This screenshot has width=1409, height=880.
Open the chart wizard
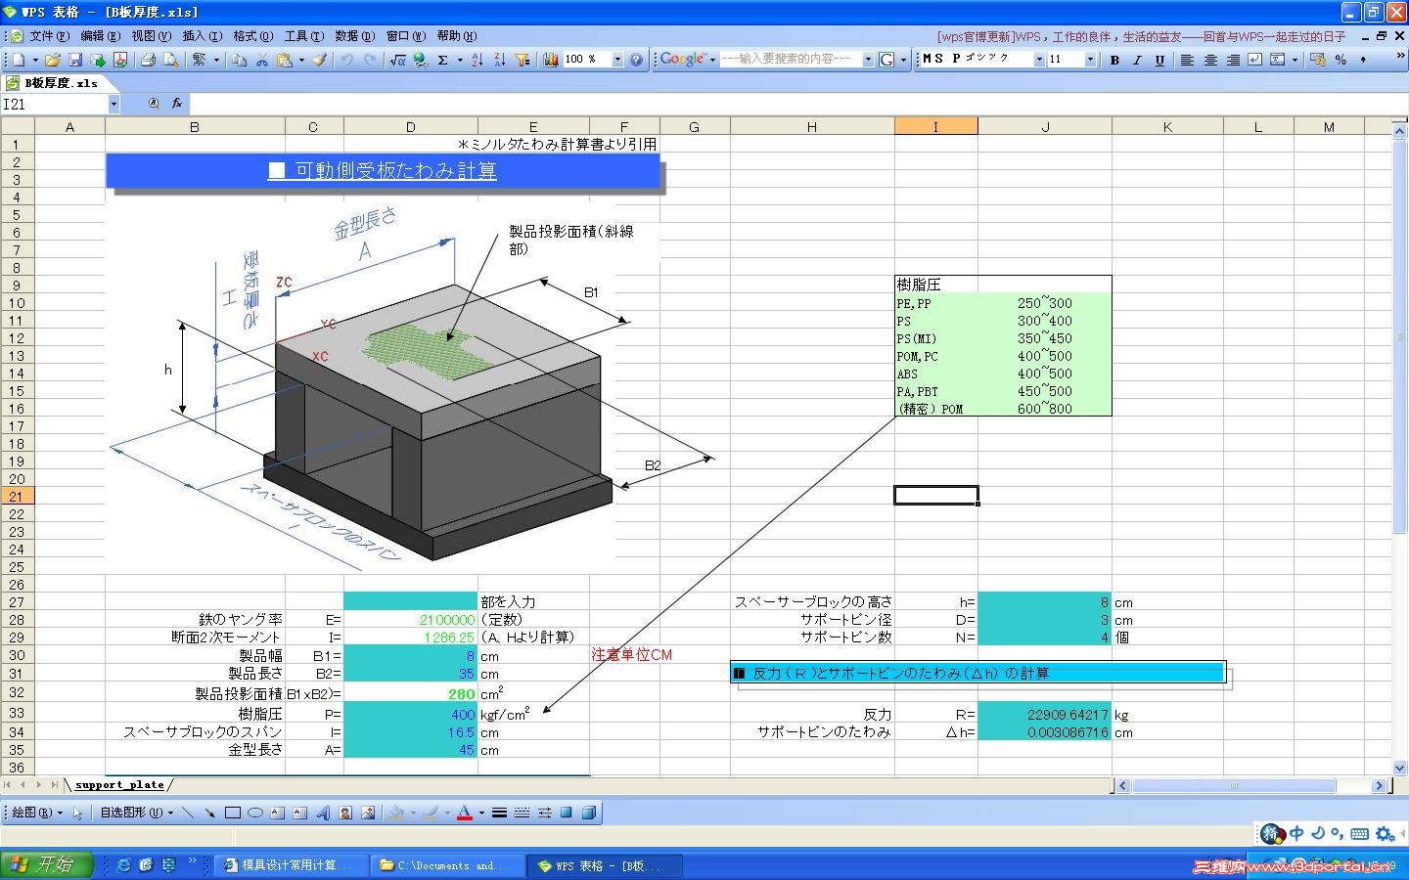point(551,60)
